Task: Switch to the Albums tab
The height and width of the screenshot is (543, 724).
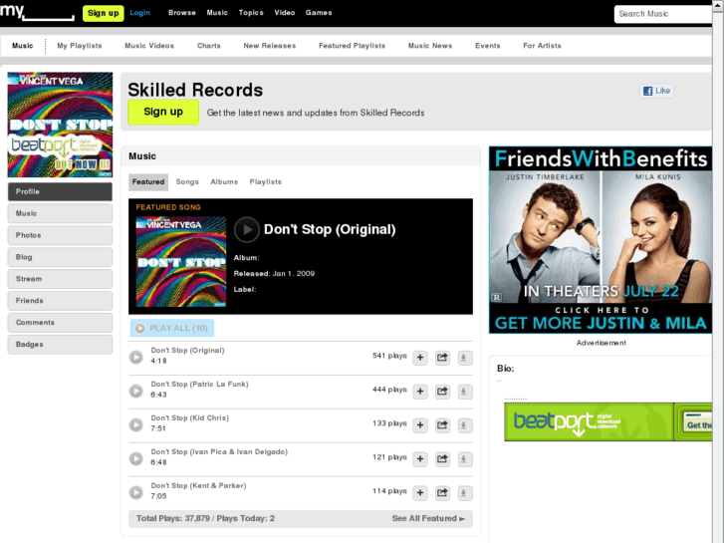Action: 224,182
